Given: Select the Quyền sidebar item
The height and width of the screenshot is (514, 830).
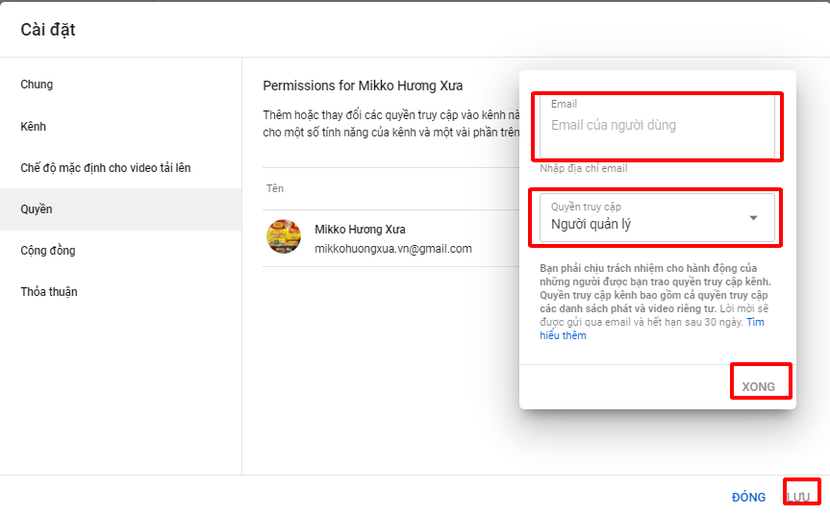Looking at the screenshot, I should 37,209.
